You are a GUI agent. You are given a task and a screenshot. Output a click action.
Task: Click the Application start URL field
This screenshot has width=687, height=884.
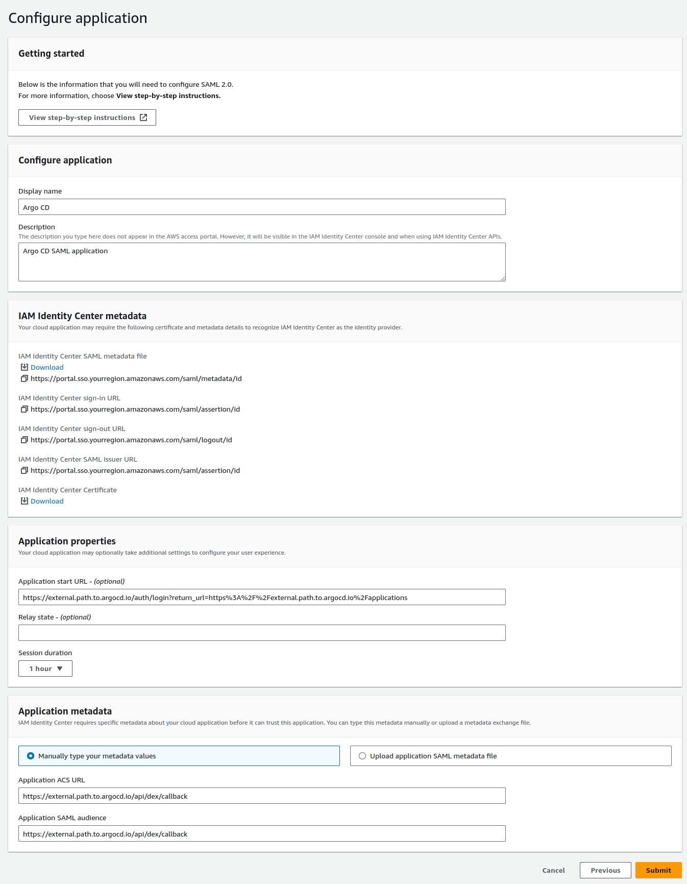pos(262,597)
